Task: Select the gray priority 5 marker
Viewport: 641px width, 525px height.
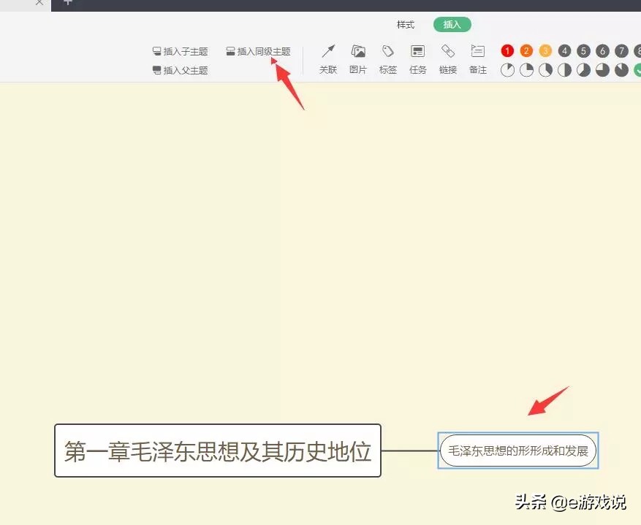Action: (583, 51)
